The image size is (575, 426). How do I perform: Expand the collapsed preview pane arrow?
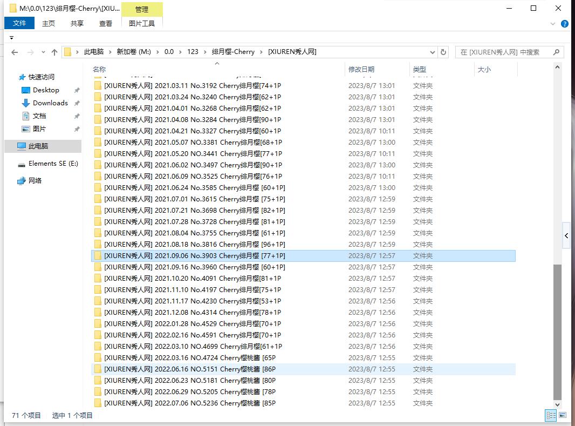pyautogui.click(x=566, y=235)
